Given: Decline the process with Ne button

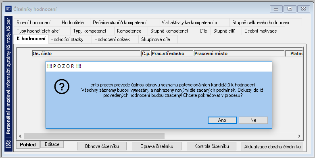Looking at the screenshot, I should [253, 120].
